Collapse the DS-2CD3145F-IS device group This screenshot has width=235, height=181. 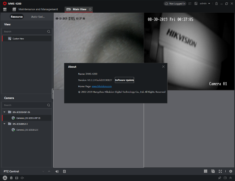click(x=4, y=112)
